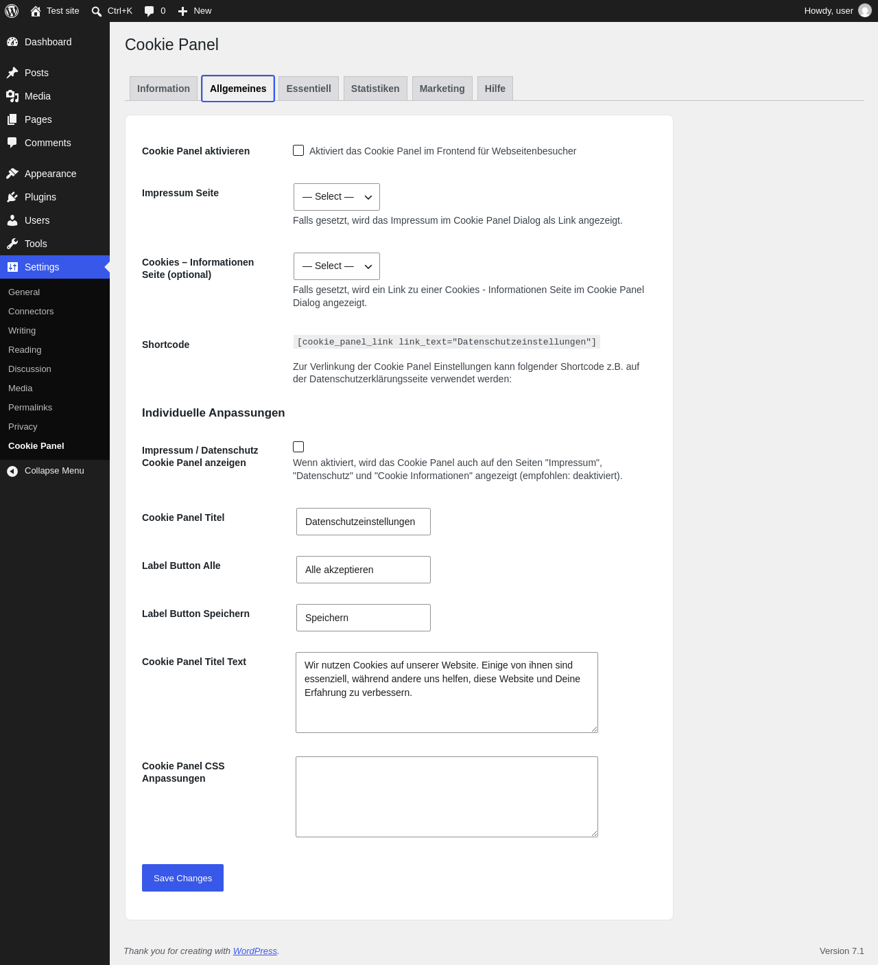This screenshot has height=965, width=878.
Task: Click the Test site home icon
Action: tap(36, 11)
